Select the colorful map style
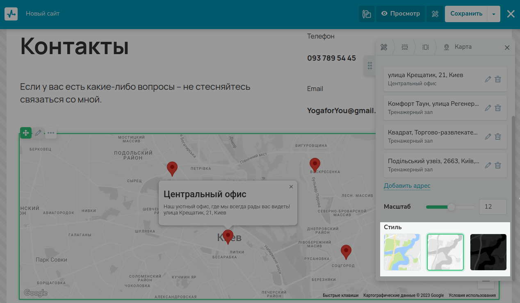The height and width of the screenshot is (303, 520). [402, 252]
